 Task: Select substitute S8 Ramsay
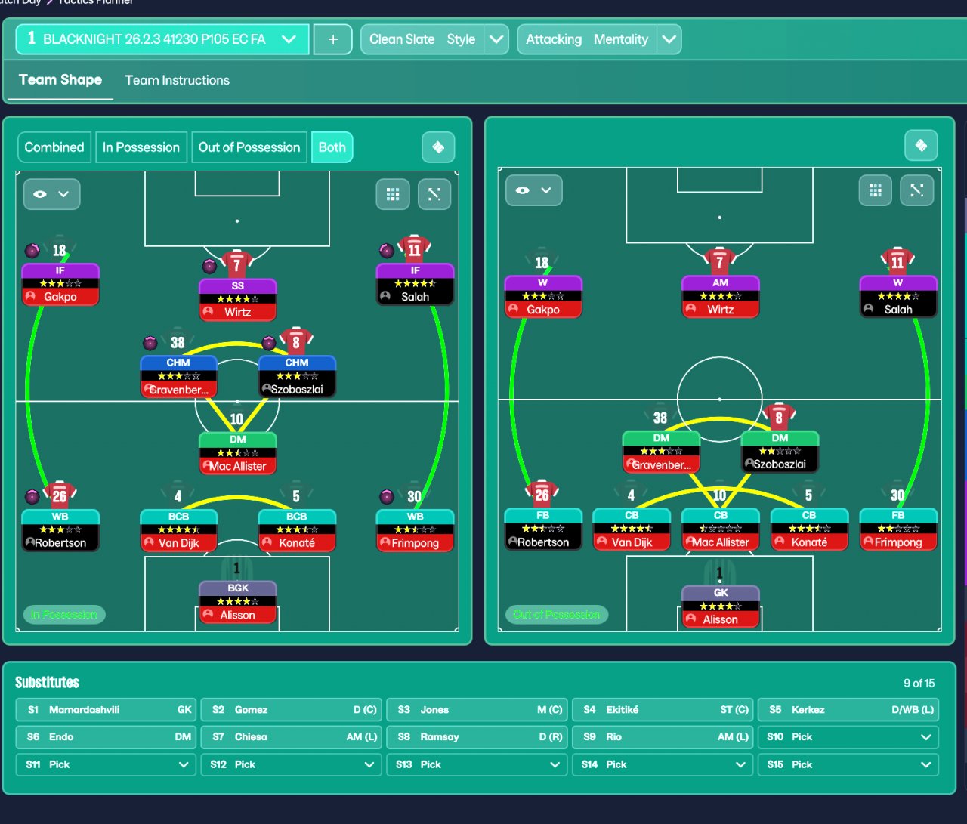(x=477, y=737)
